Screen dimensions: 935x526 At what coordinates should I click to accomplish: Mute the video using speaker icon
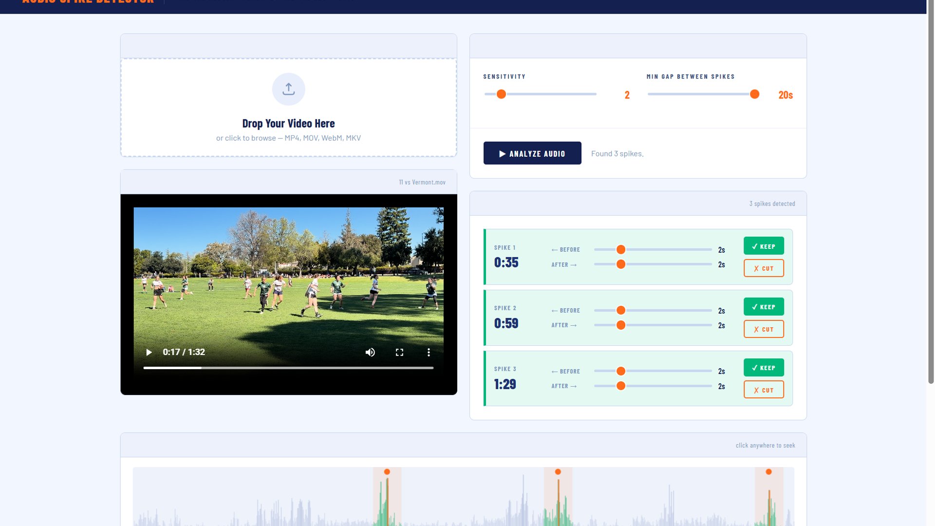[x=370, y=352]
